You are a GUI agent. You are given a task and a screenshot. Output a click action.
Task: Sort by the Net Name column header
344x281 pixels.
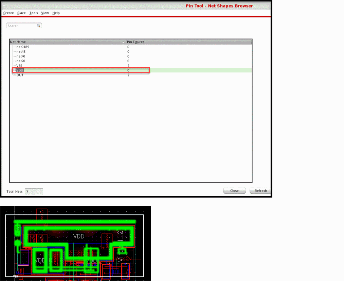[x=68, y=42]
